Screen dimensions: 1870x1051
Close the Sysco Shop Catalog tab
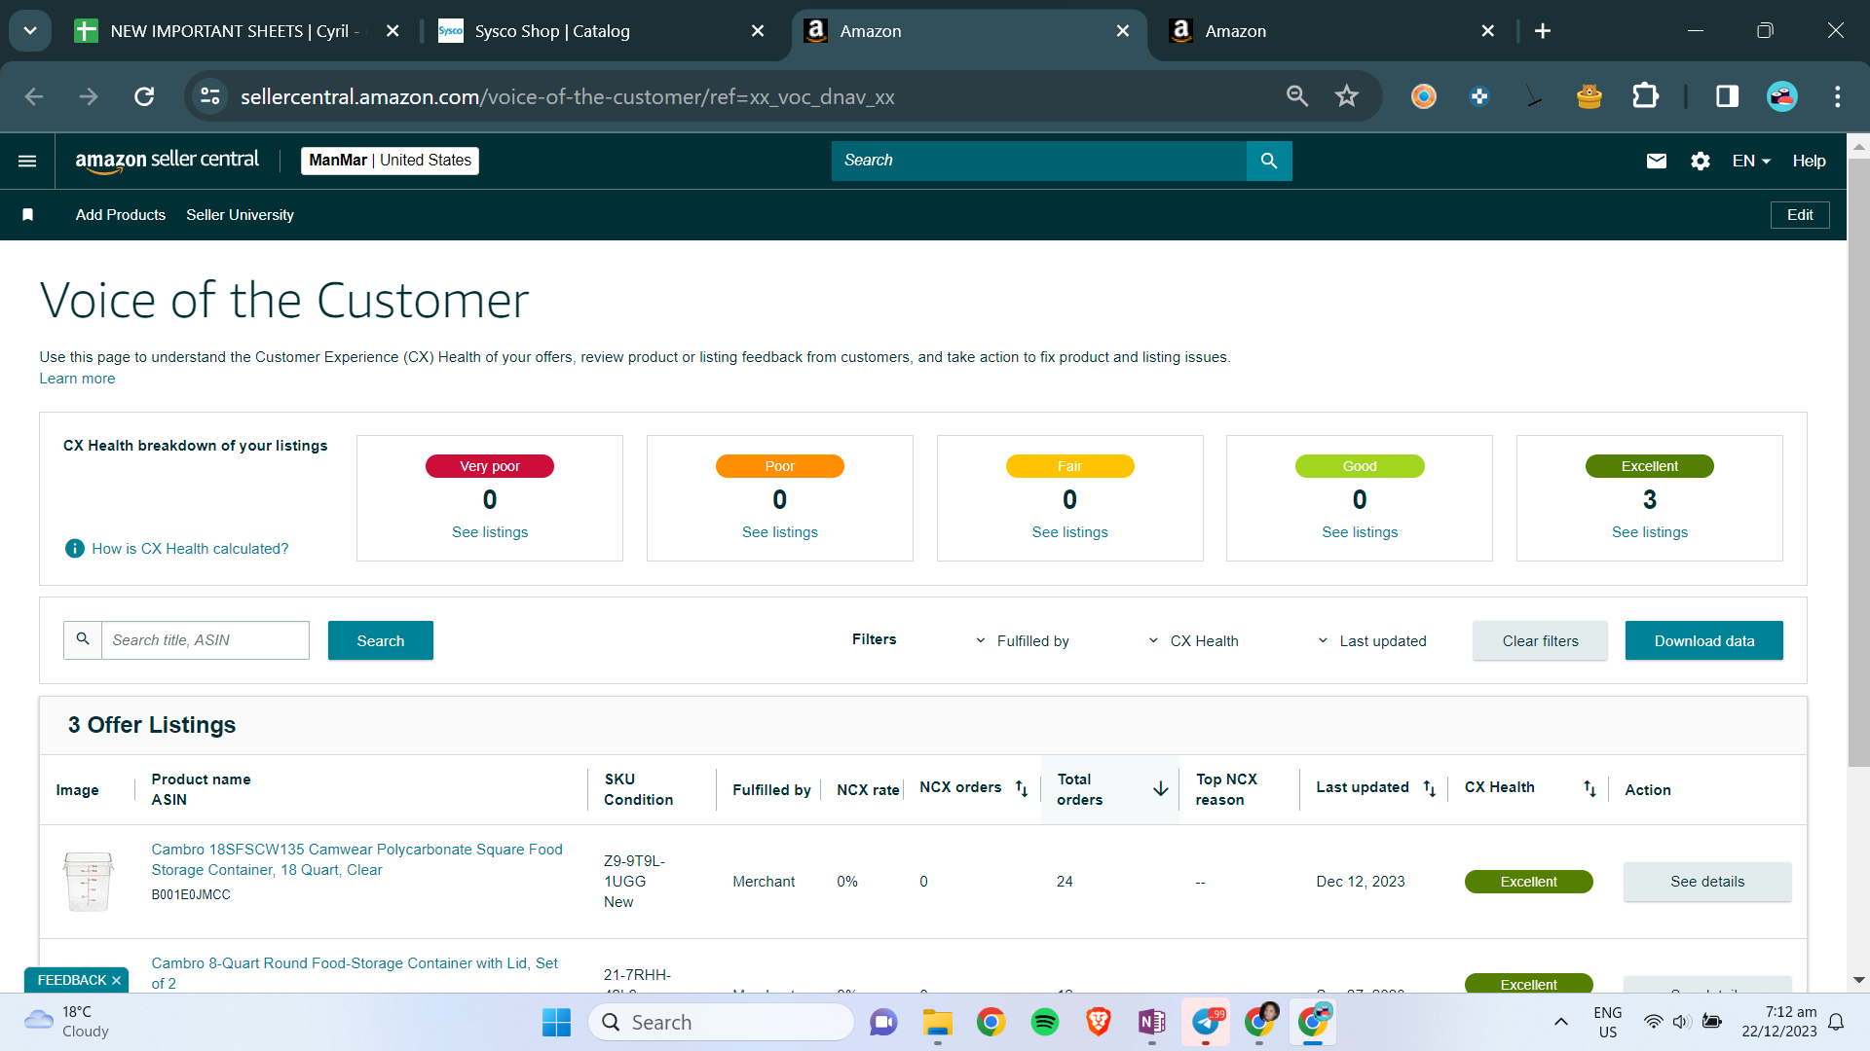(758, 31)
